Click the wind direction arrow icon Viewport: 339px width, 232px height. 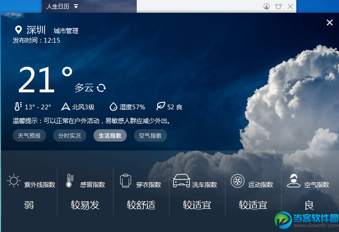(x=66, y=107)
